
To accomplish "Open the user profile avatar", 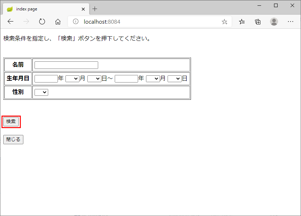I will pyautogui.click(x=274, y=22).
